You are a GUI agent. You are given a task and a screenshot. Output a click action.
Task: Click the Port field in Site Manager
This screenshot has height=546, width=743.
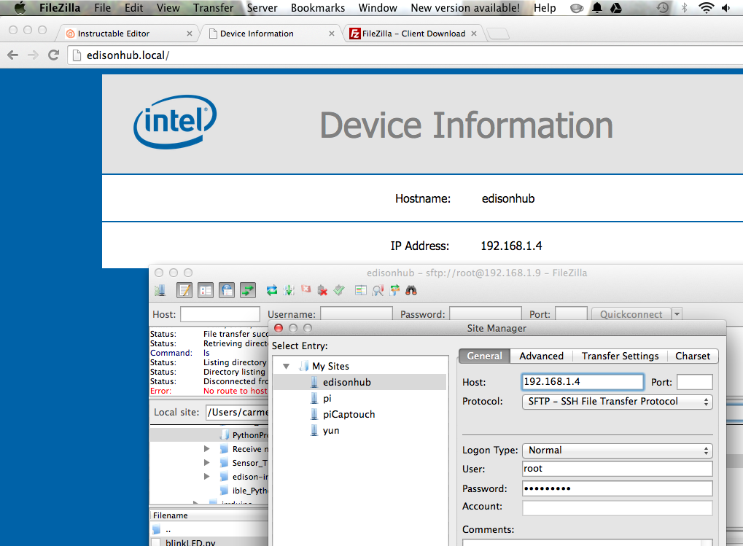point(695,382)
